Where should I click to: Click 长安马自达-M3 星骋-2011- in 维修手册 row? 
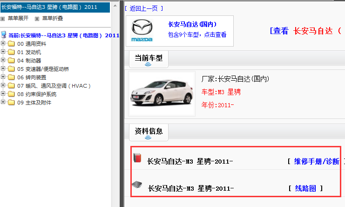(x=190, y=161)
